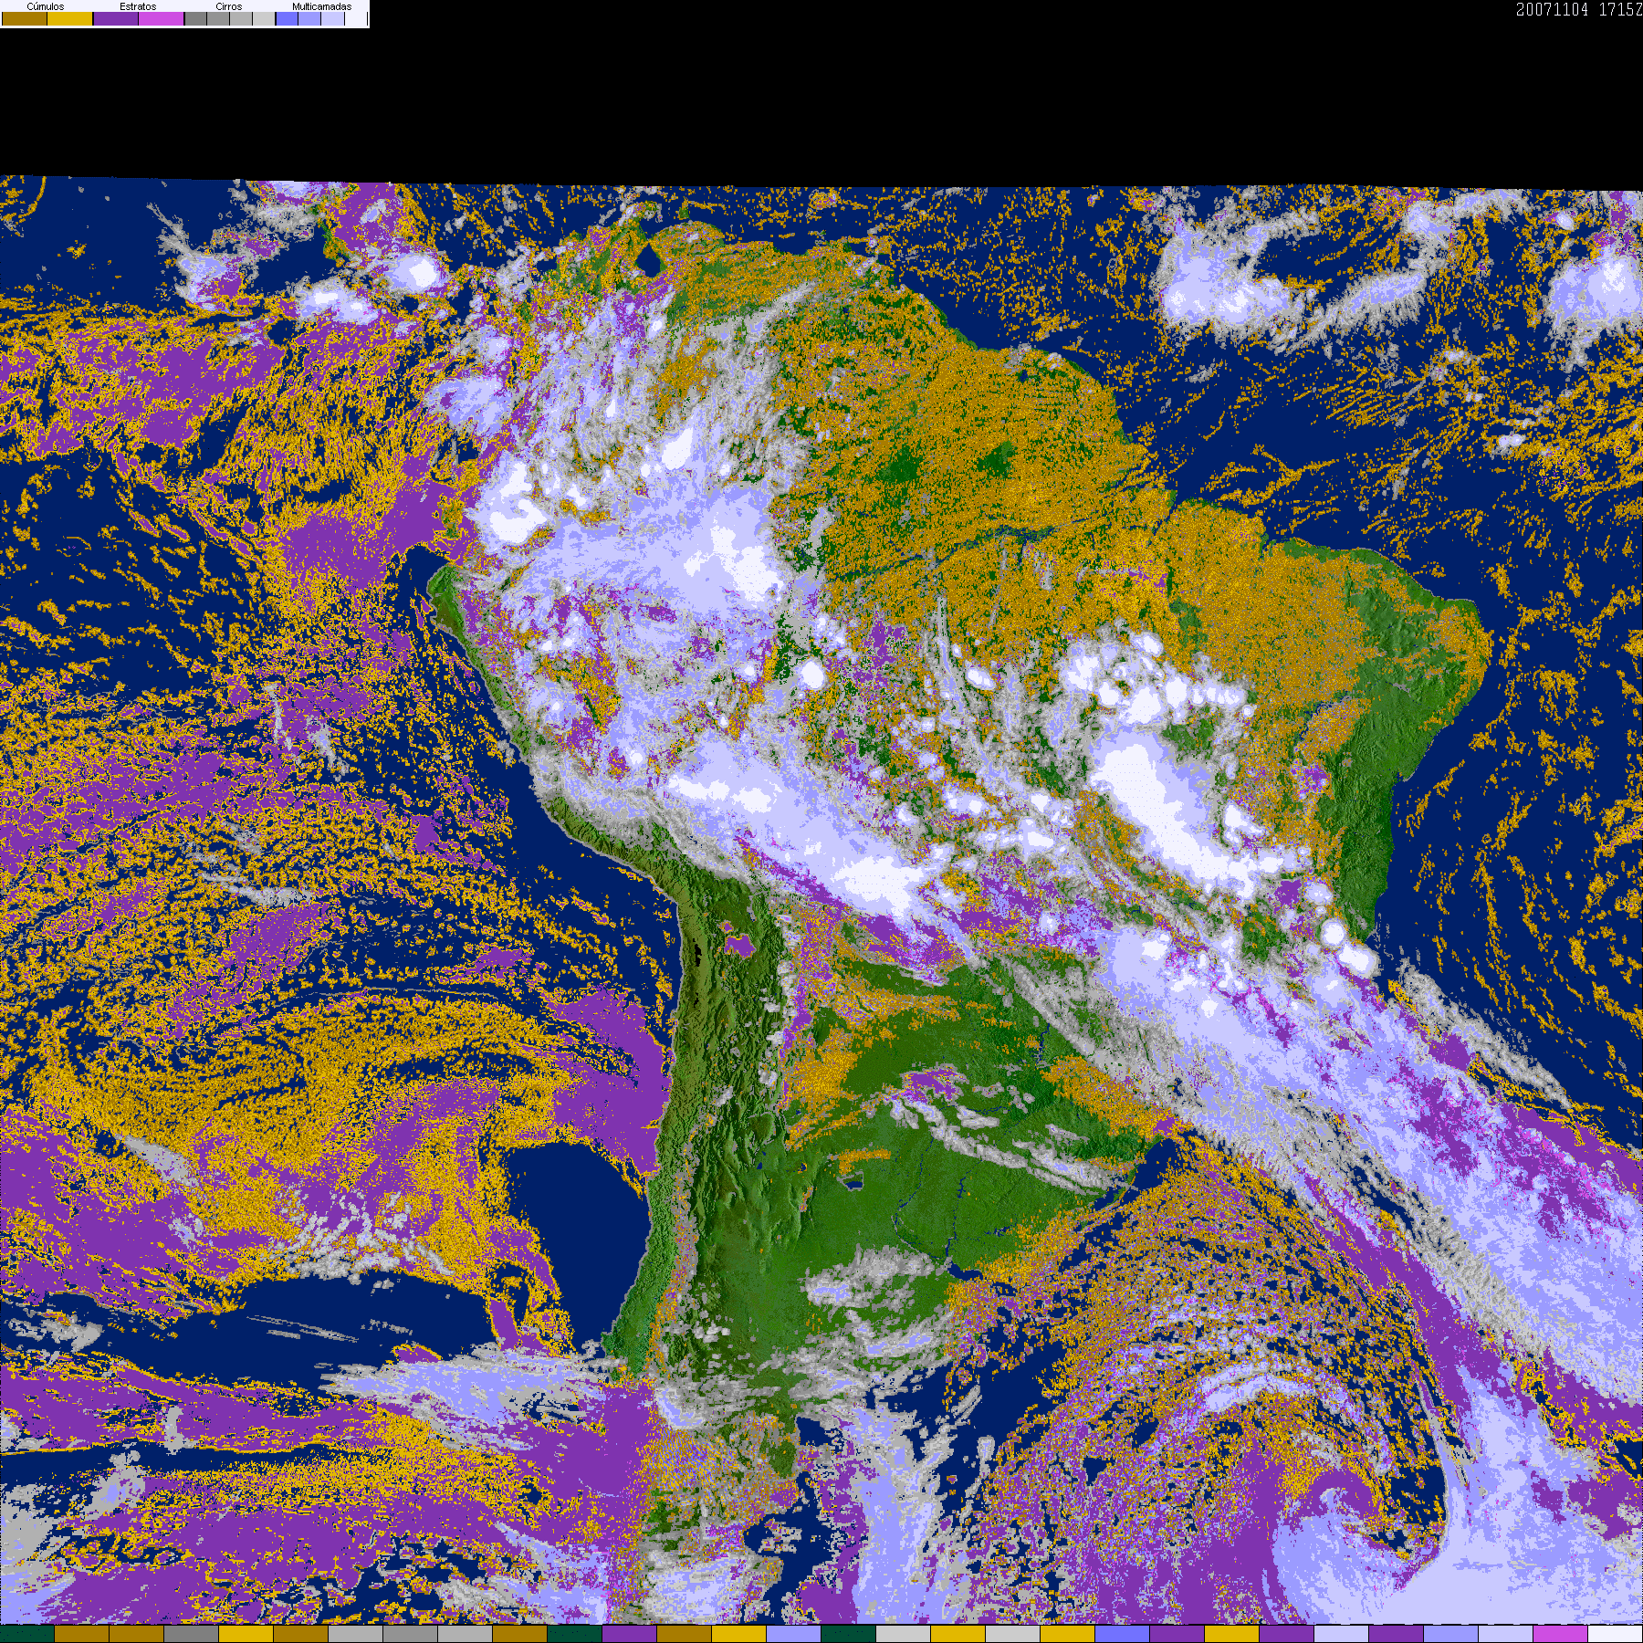The height and width of the screenshot is (1643, 1643).
Task: Pick the magenta Estratos legend swatch
Action: (x=162, y=18)
